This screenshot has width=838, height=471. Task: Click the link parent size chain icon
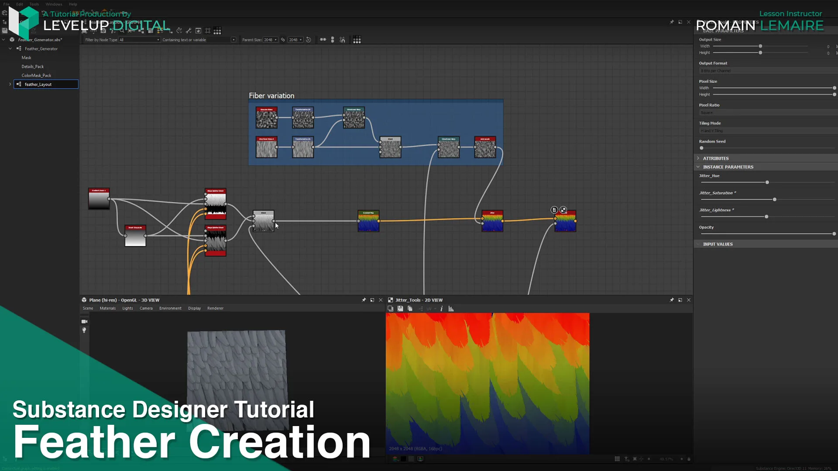pyautogui.click(x=283, y=40)
